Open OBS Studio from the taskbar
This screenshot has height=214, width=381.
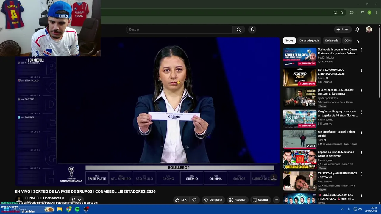pos(86,209)
